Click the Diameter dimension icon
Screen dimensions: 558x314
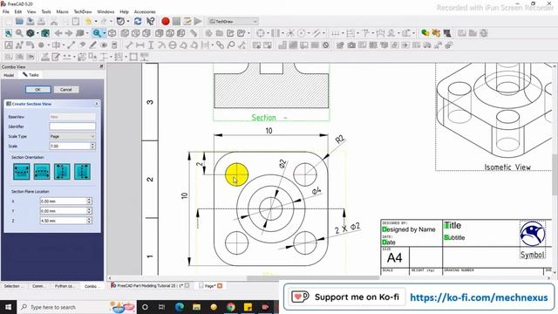pyautogui.click(x=173, y=45)
